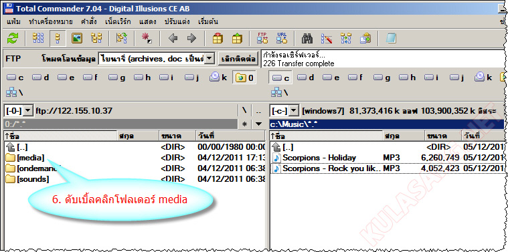This screenshot has height=252, width=508.
Task: Click the green Reread source refresh icon
Action: (x=13, y=39)
